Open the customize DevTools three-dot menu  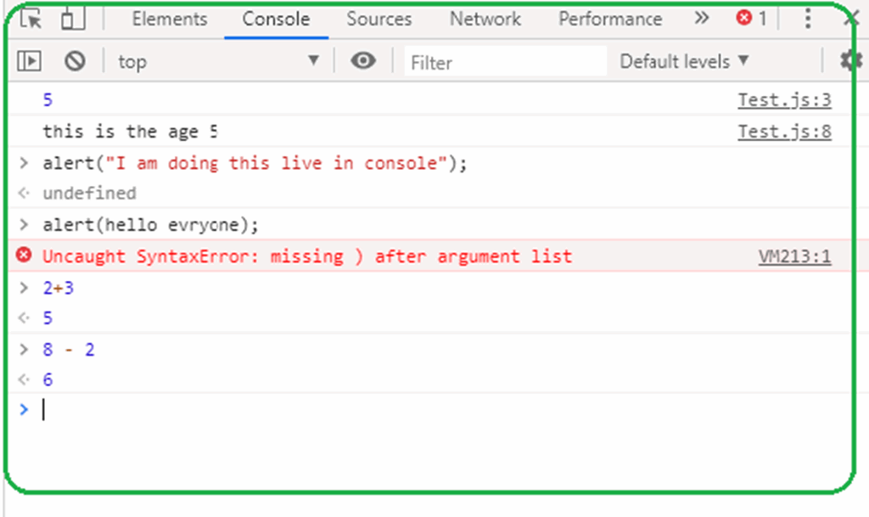pos(807,18)
